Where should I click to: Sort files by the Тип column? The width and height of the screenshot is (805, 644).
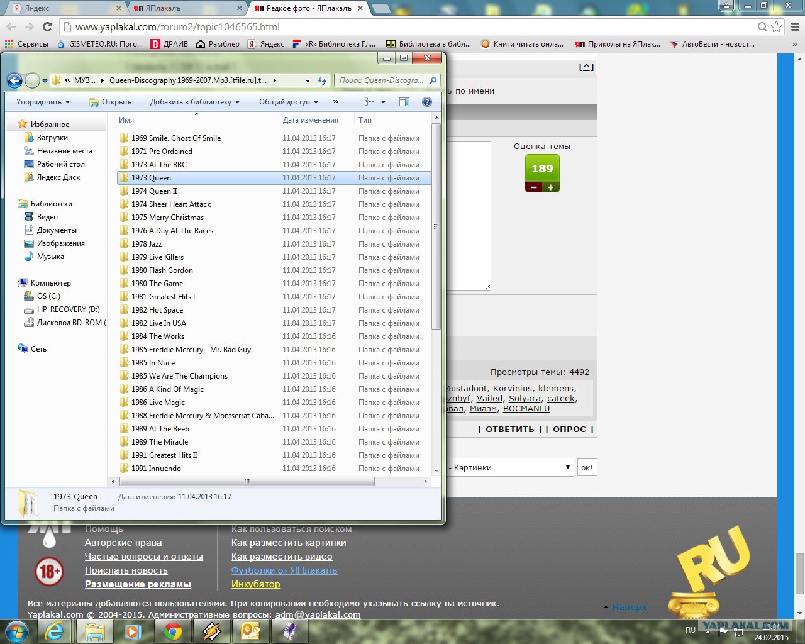(393, 120)
